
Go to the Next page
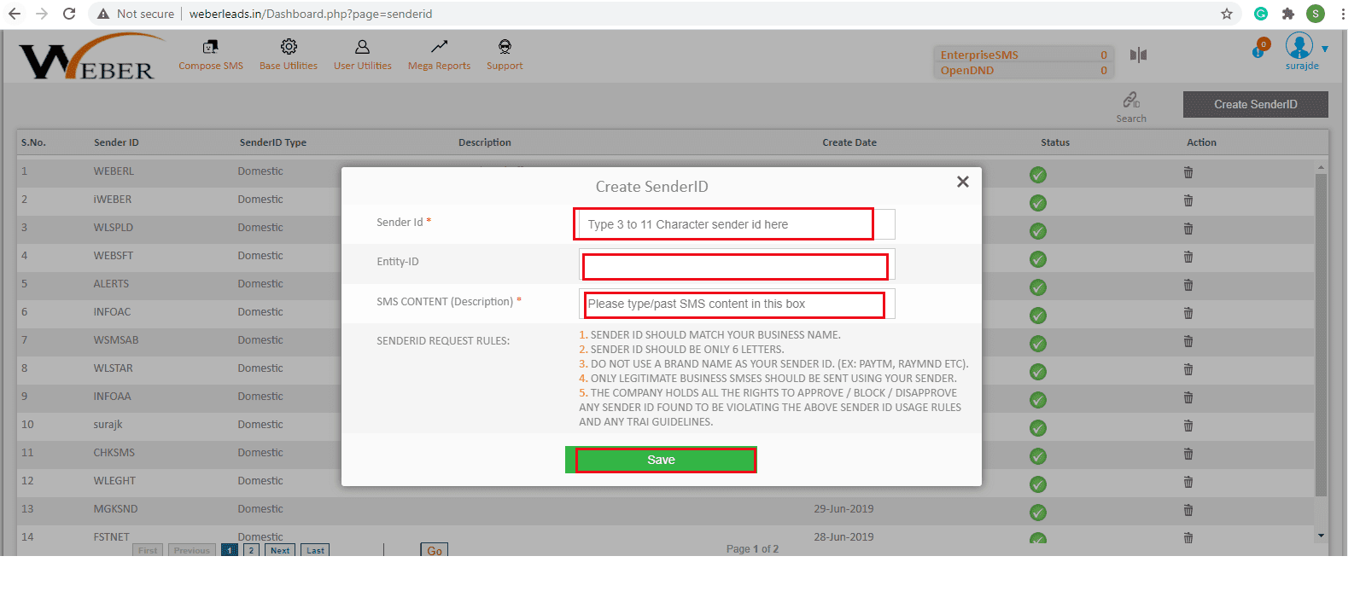point(280,550)
